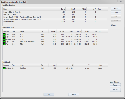This screenshot has width=125, height=99.
Task: Click the Dur L column header
Action: pos(60,9)
